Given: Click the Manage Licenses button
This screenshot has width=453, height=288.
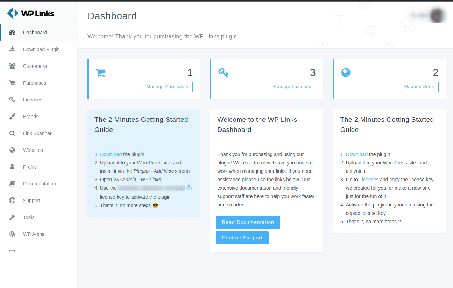Looking at the screenshot, I should (x=292, y=87).
